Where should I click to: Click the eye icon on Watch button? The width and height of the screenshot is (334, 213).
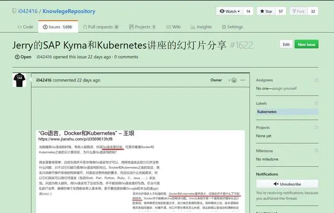pyautogui.click(x=222, y=11)
